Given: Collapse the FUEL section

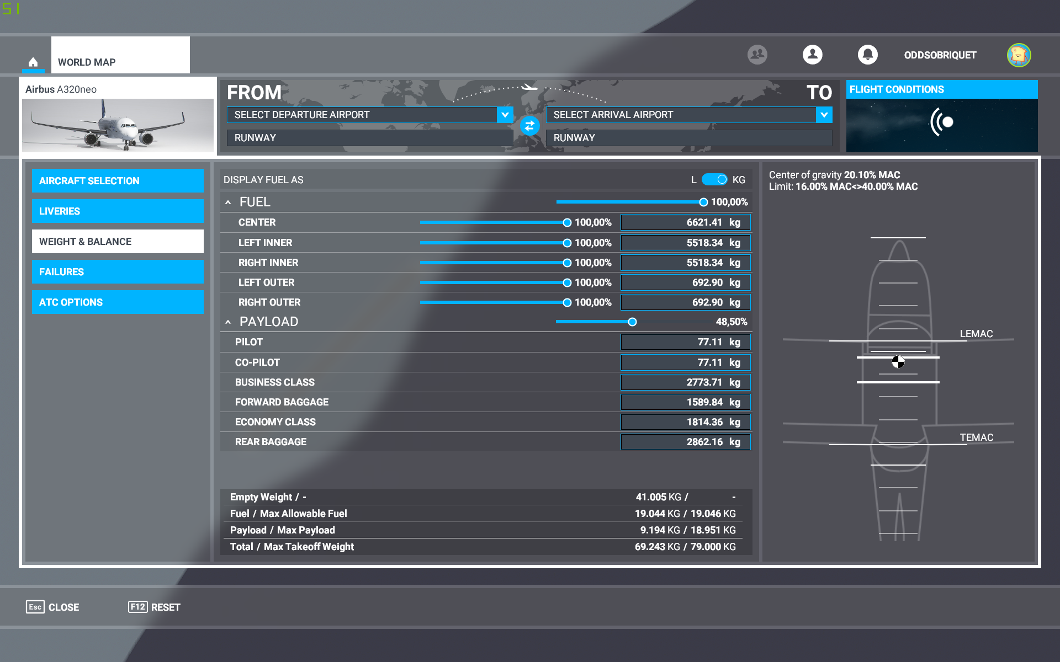Looking at the screenshot, I should click(x=229, y=202).
